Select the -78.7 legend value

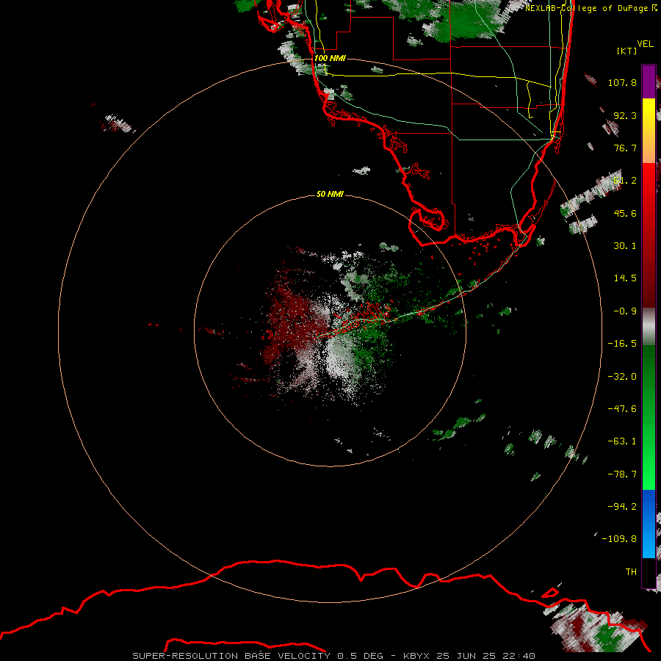[x=622, y=474]
